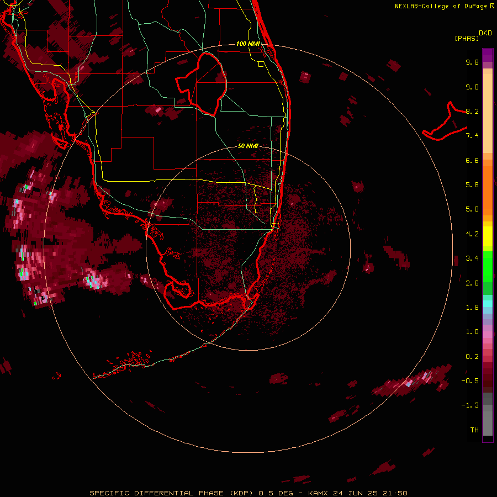
Task: Click the 0.2 value on the color scale
Action: click(x=472, y=357)
